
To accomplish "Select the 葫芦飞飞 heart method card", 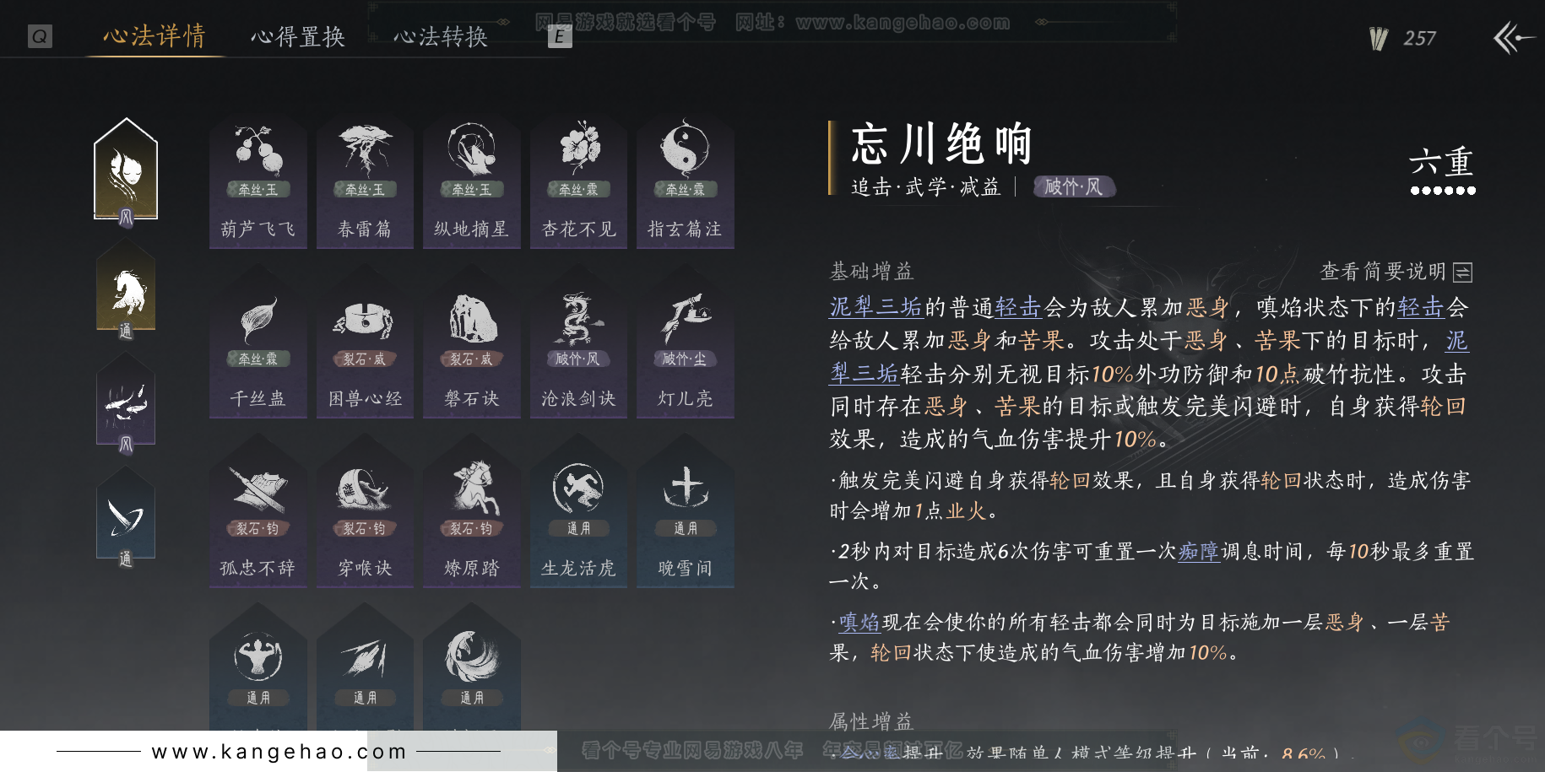I will (x=257, y=181).
